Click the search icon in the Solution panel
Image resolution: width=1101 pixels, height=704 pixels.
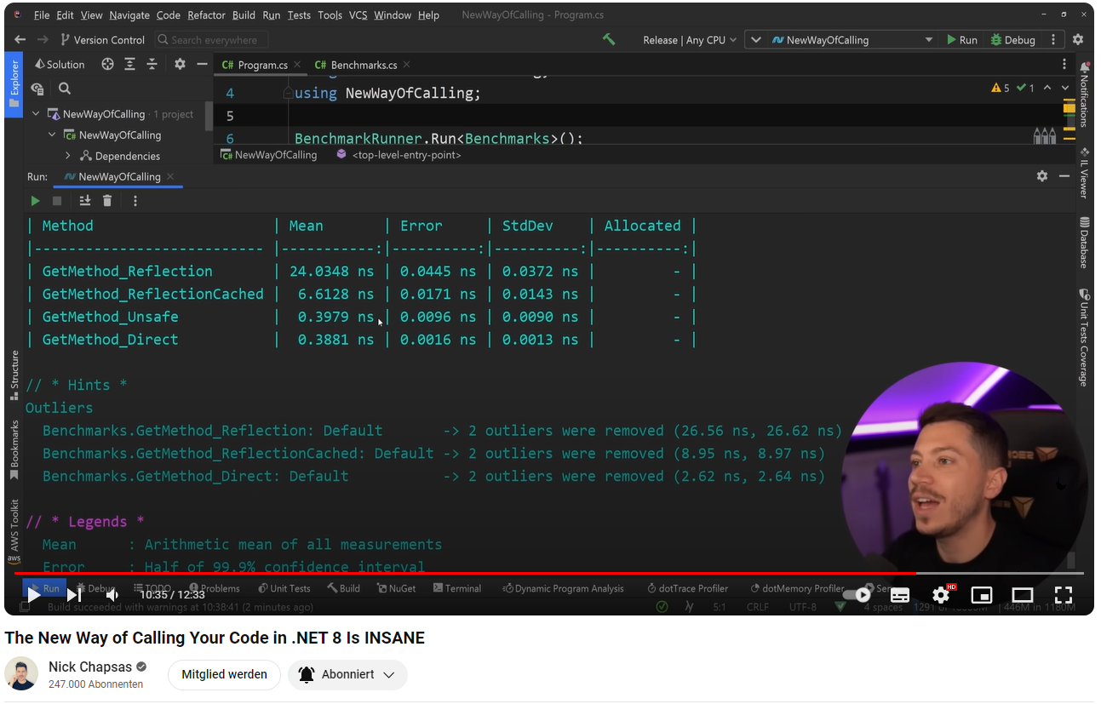tap(65, 89)
